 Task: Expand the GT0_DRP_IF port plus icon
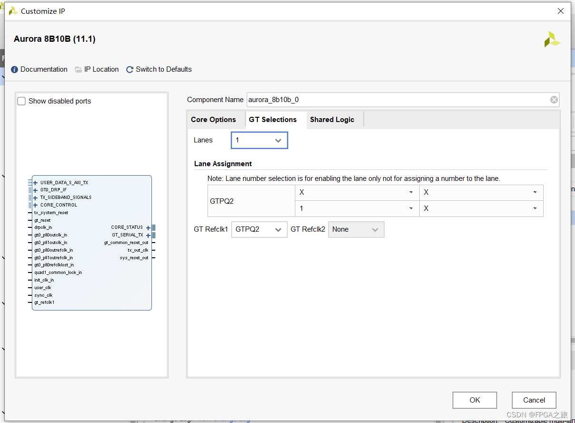coord(35,190)
